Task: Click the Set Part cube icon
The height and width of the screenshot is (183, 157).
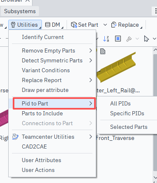Action: tap(74, 25)
